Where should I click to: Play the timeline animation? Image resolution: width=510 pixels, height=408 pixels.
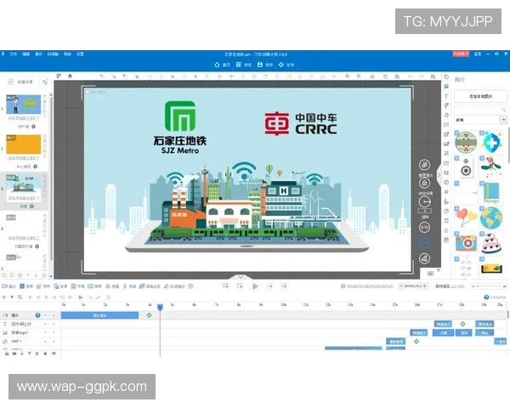point(254,286)
